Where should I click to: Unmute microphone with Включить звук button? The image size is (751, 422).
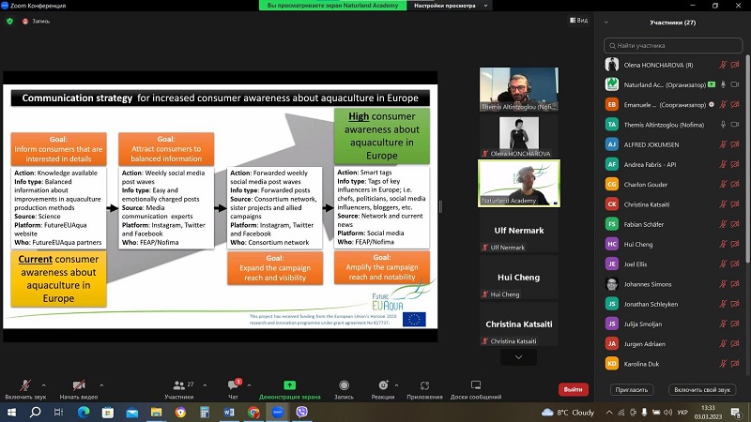pyautogui.click(x=25, y=389)
